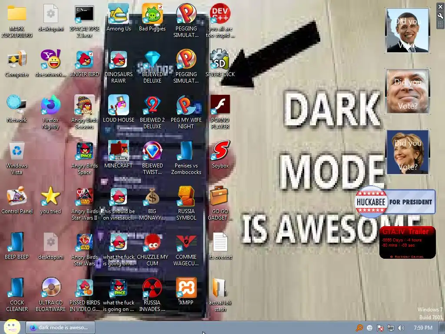This screenshot has width=445, height=334.
Task: Open the GO GO GADGET briefcase icon
Action: point(220,204)
